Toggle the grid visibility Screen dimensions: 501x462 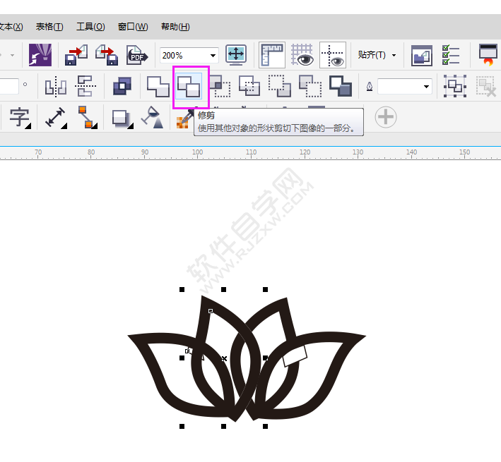coord(302,55)
